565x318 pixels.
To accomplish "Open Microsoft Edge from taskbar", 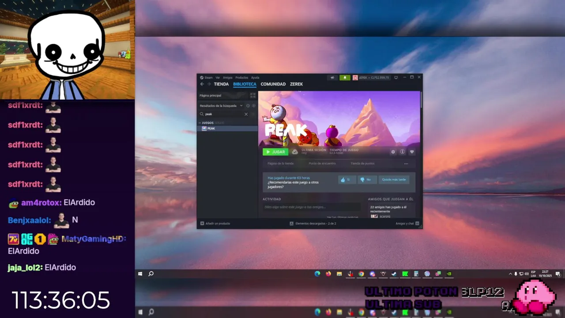I will tap(317, 274).
